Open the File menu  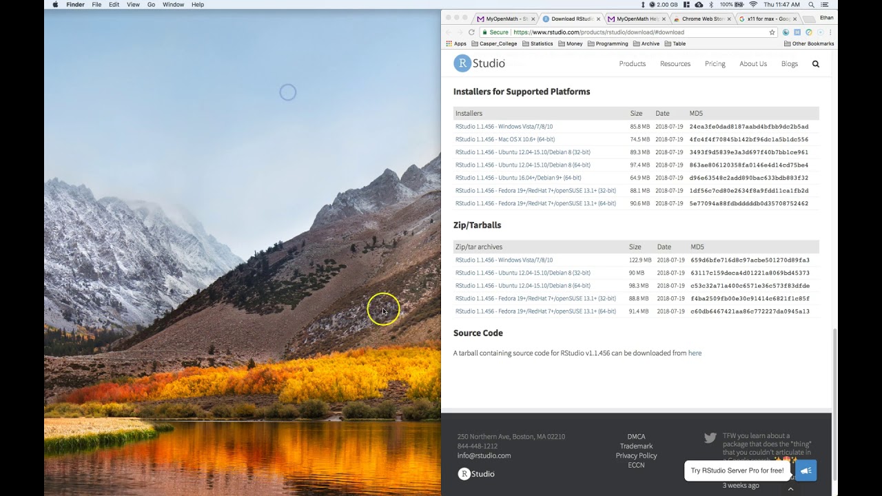click(x=96, y=5)
